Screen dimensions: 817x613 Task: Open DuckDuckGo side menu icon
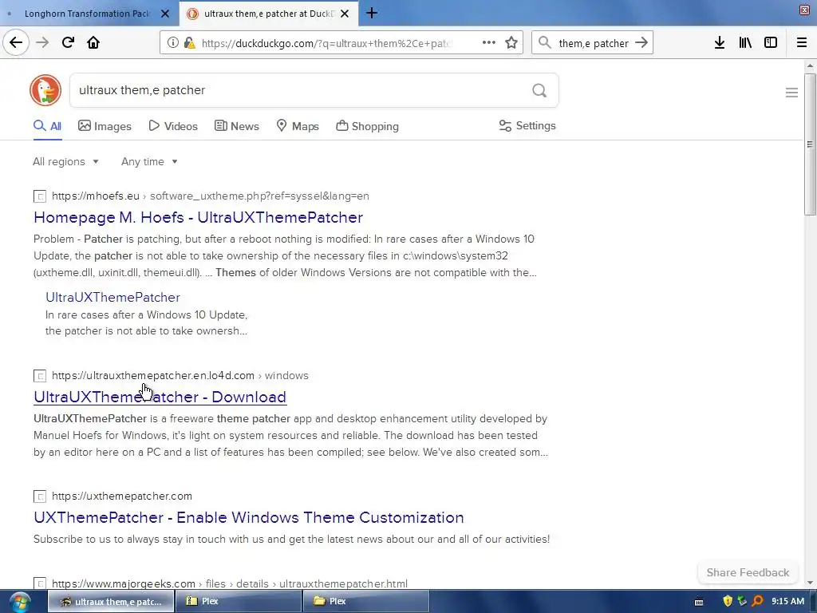point(791,93)
